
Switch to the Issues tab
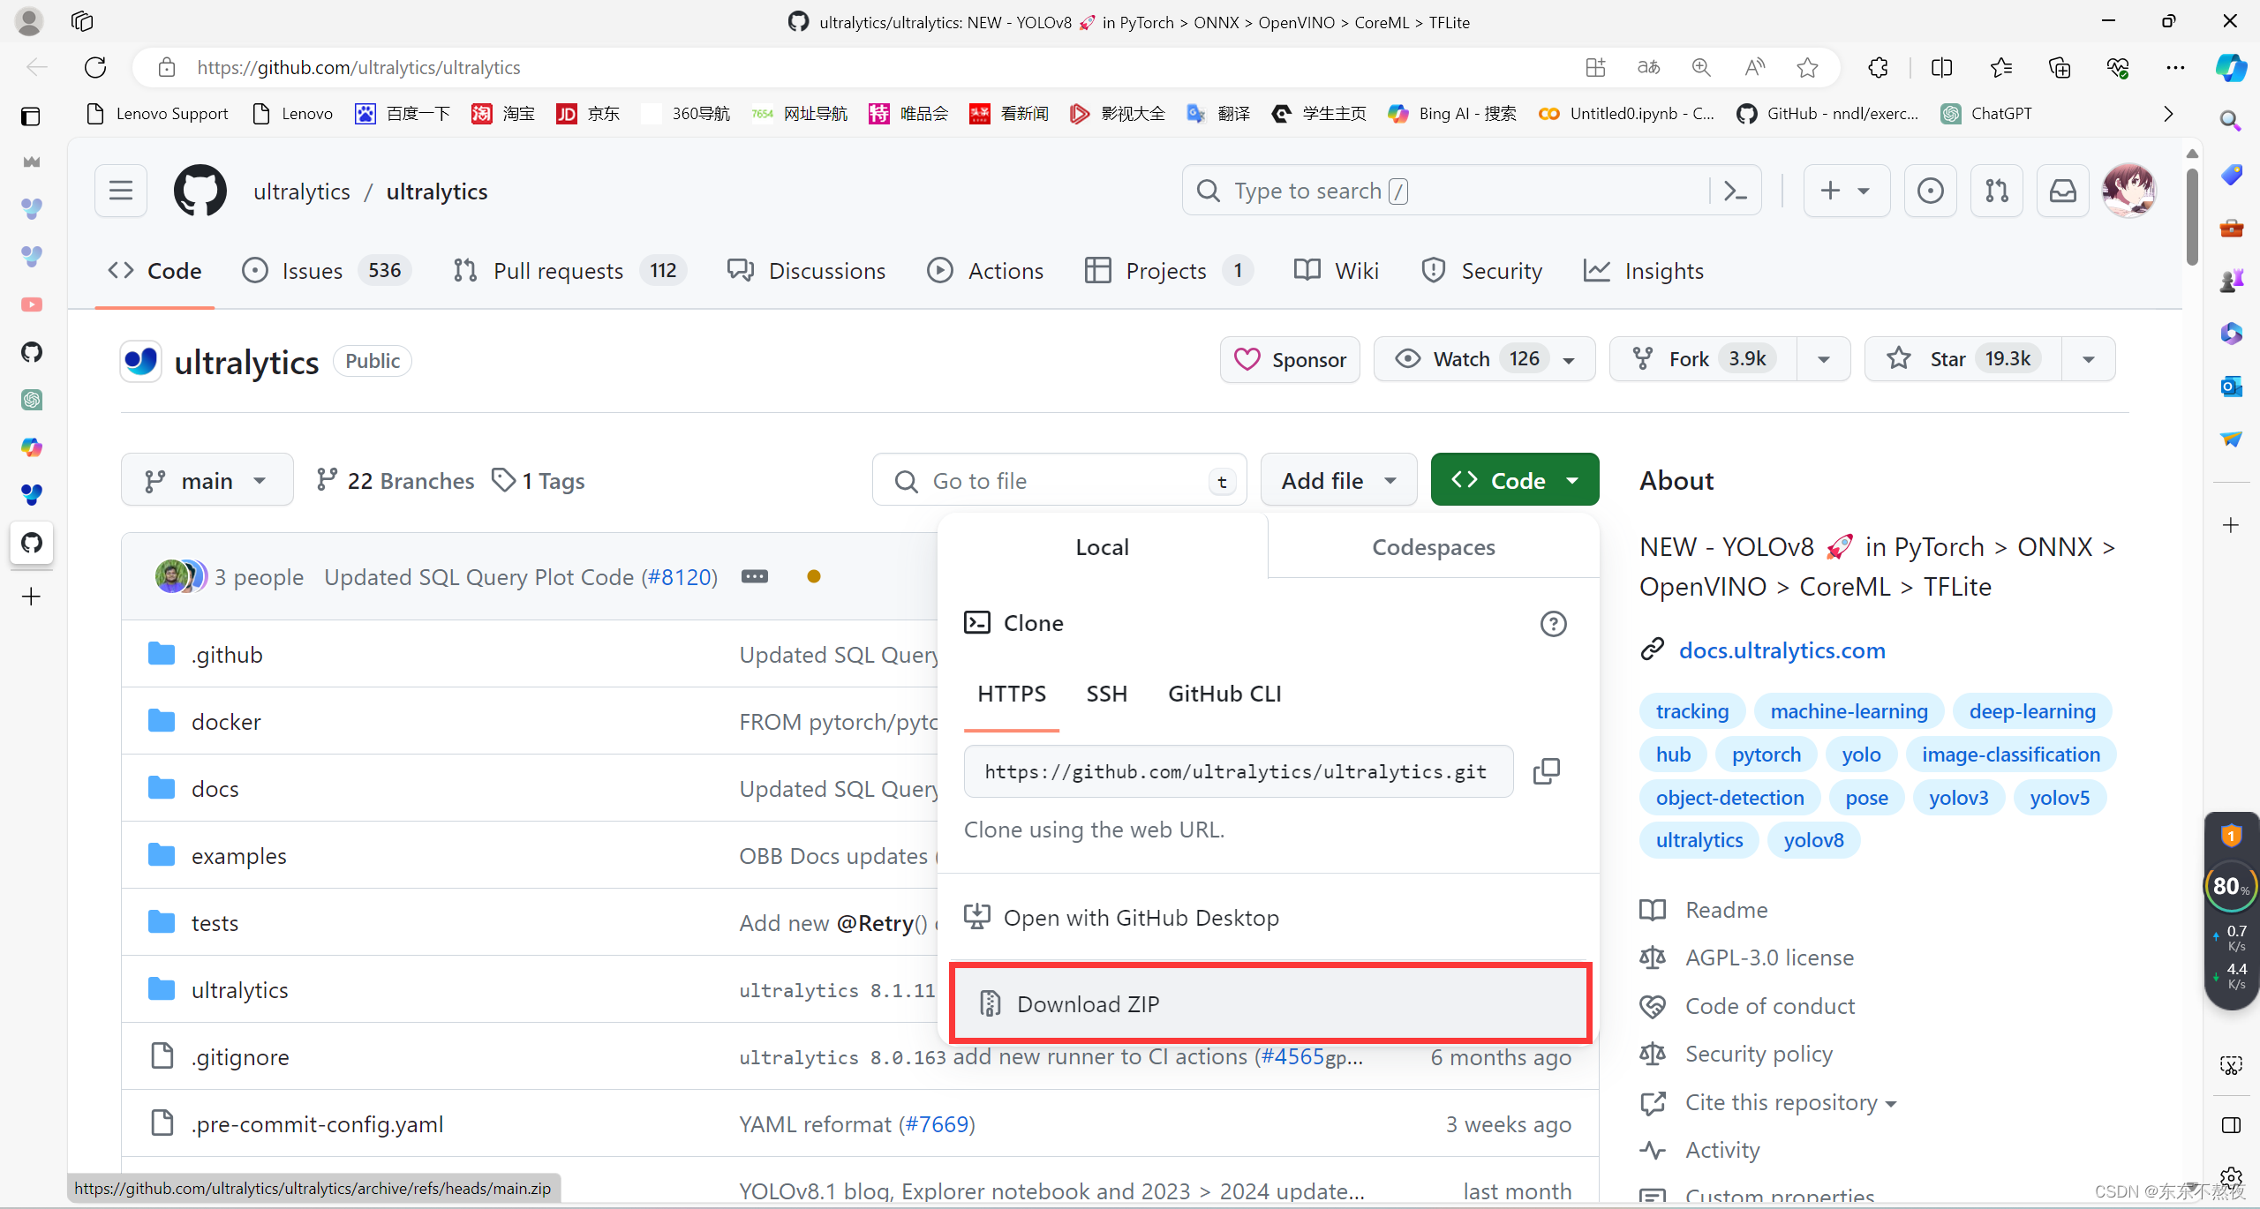(x=326, y=271)
